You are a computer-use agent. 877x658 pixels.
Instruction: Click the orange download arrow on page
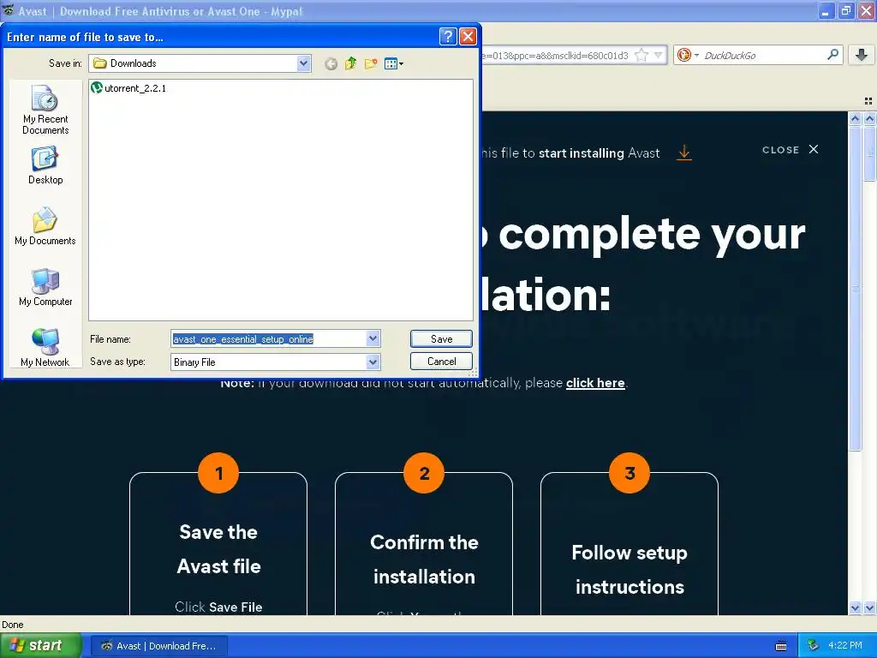[x=684, y=153]
